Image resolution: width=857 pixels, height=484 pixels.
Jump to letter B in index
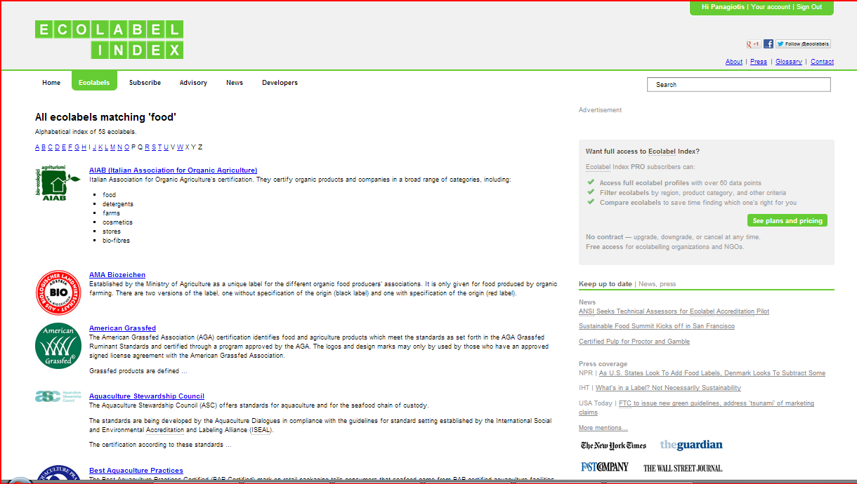pyautogui.click(x=44, y=147)
